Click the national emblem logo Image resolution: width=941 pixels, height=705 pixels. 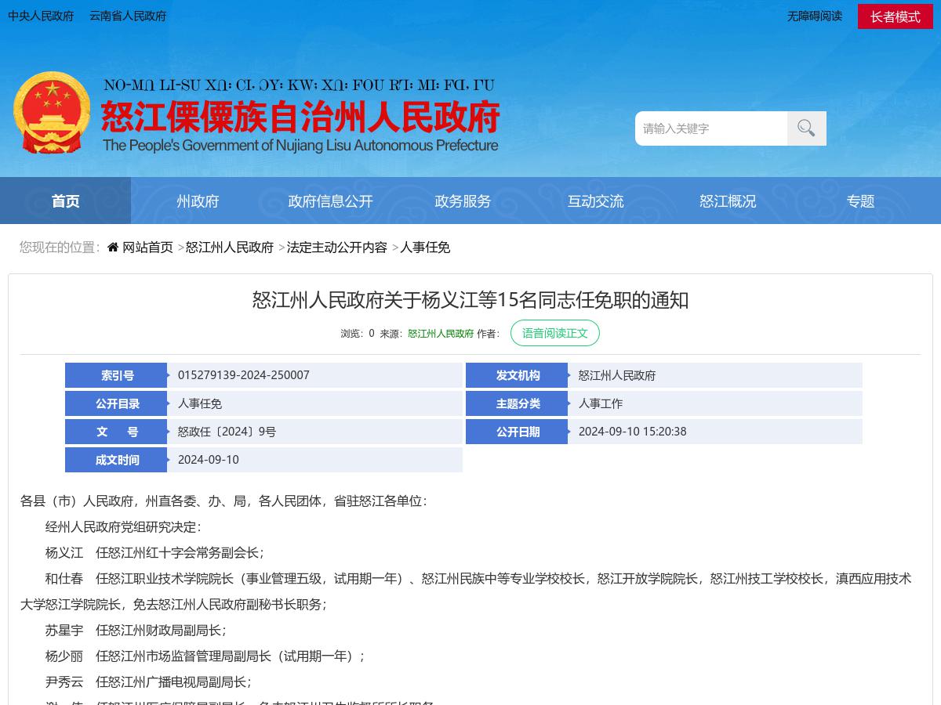point(51,112)
